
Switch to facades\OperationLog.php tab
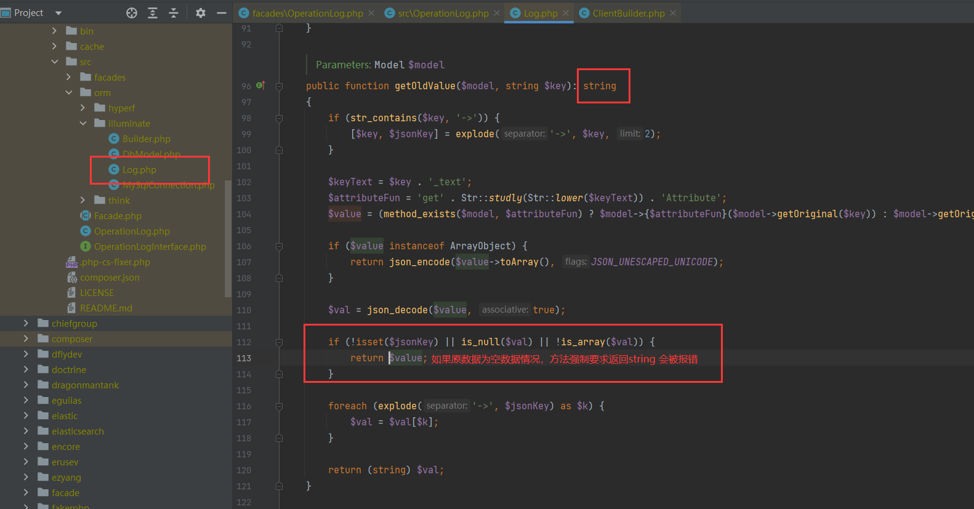click(x=307, y=13)
